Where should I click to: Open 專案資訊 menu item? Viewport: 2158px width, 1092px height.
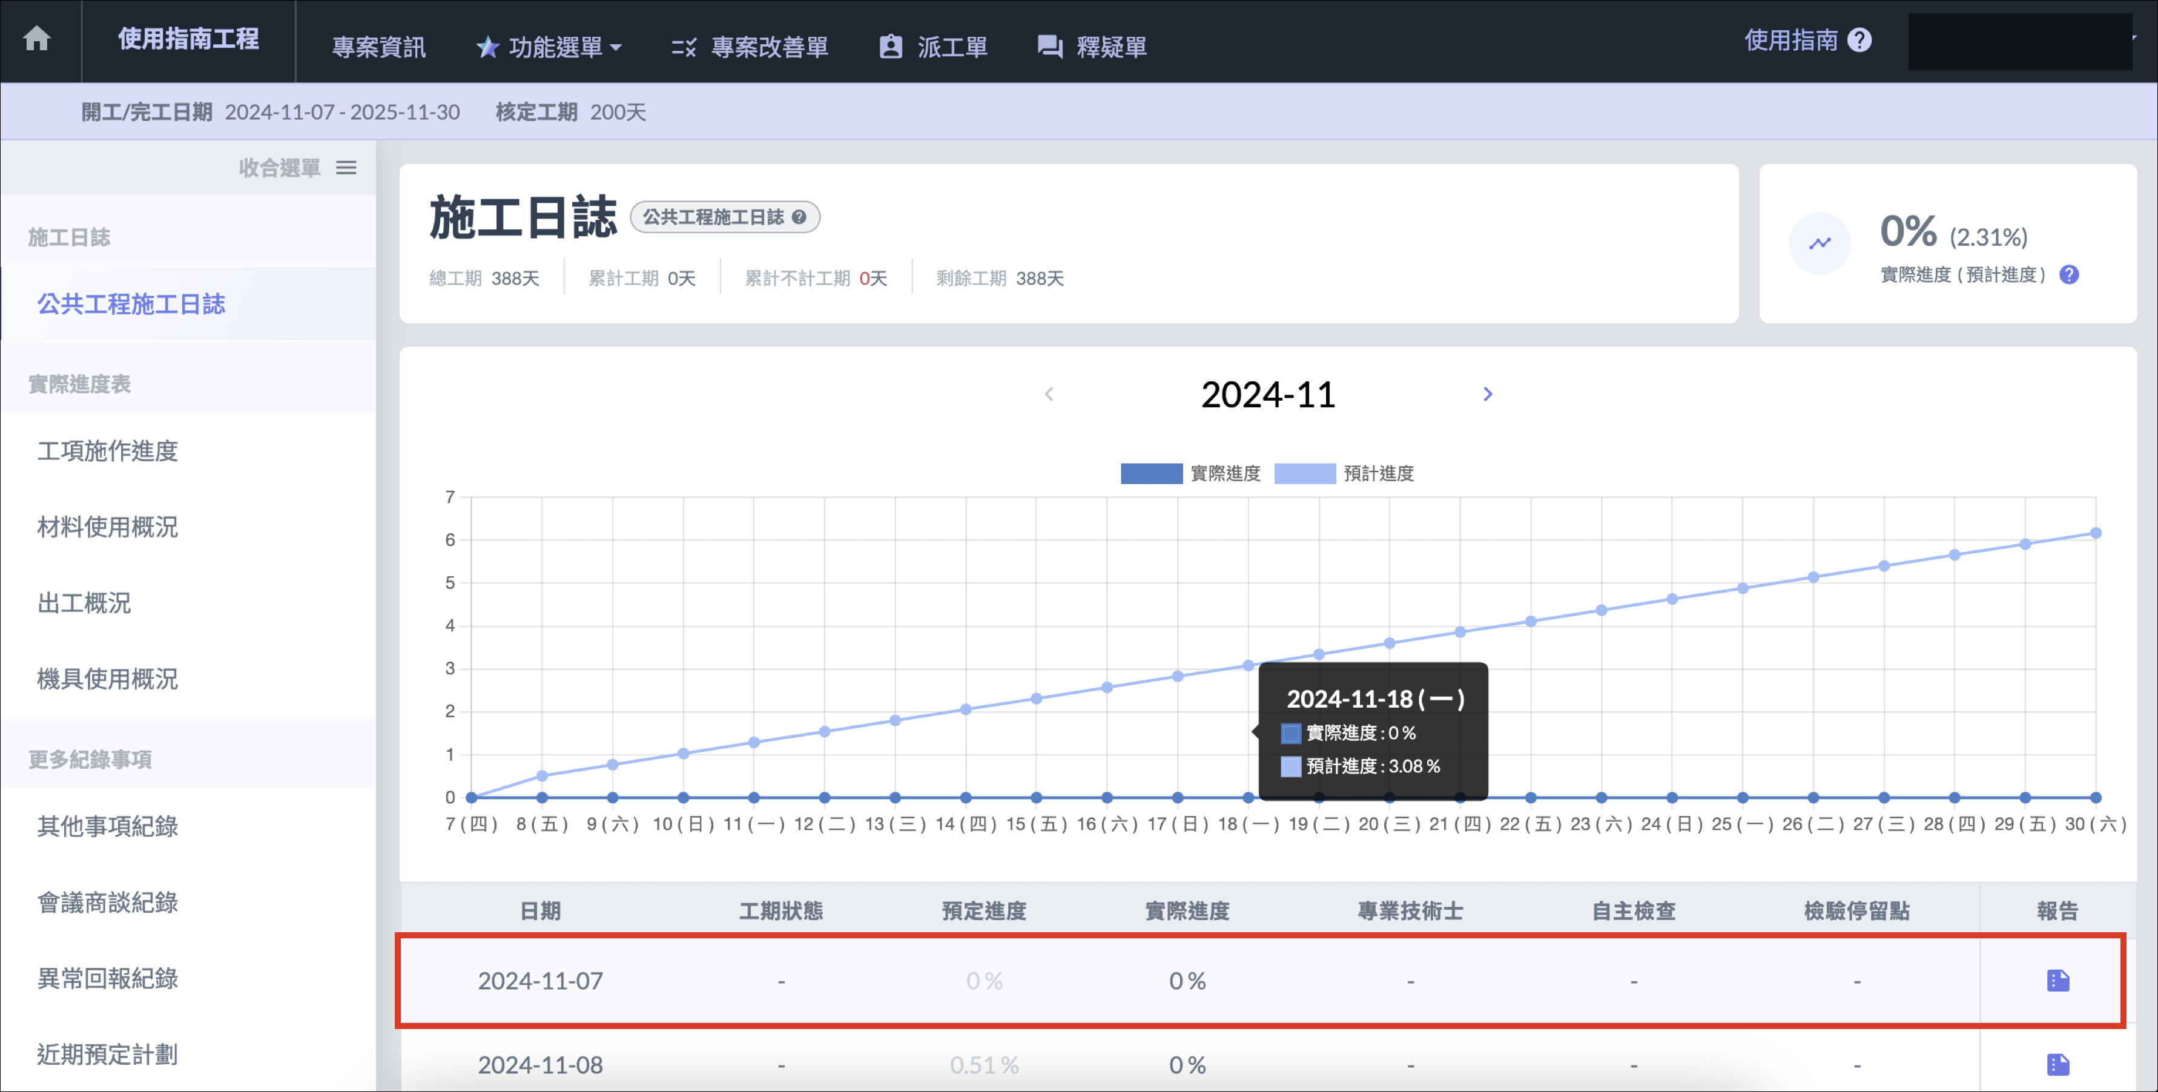[378, 47]
